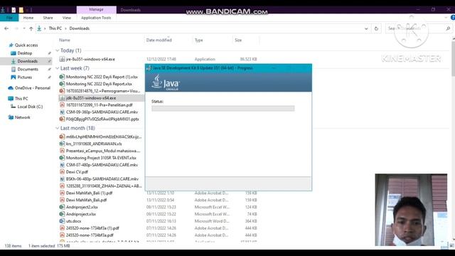Click the Java installer title bar icon
Image resolution: width=455 pixels, height=256 pixels.
coord(149,68)
